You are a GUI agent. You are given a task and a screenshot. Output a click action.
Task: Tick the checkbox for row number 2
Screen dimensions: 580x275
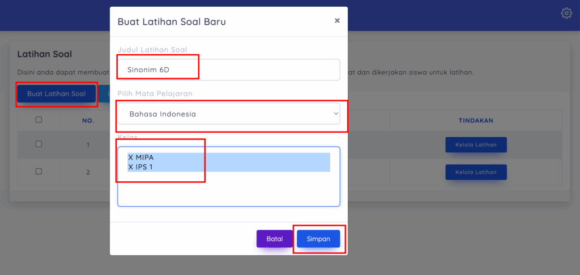39,171
